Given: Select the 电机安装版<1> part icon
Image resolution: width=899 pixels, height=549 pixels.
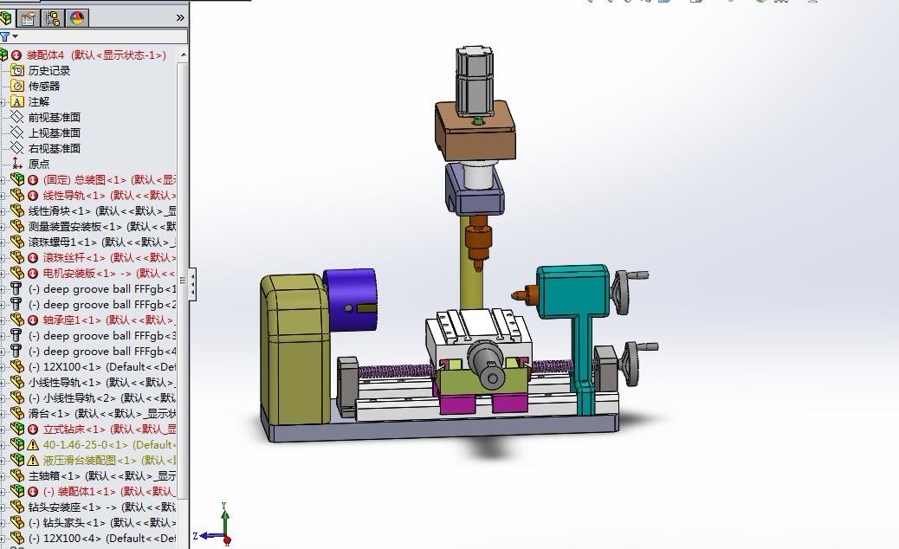Looking at the screenshot, I should [x=17, y=272].
